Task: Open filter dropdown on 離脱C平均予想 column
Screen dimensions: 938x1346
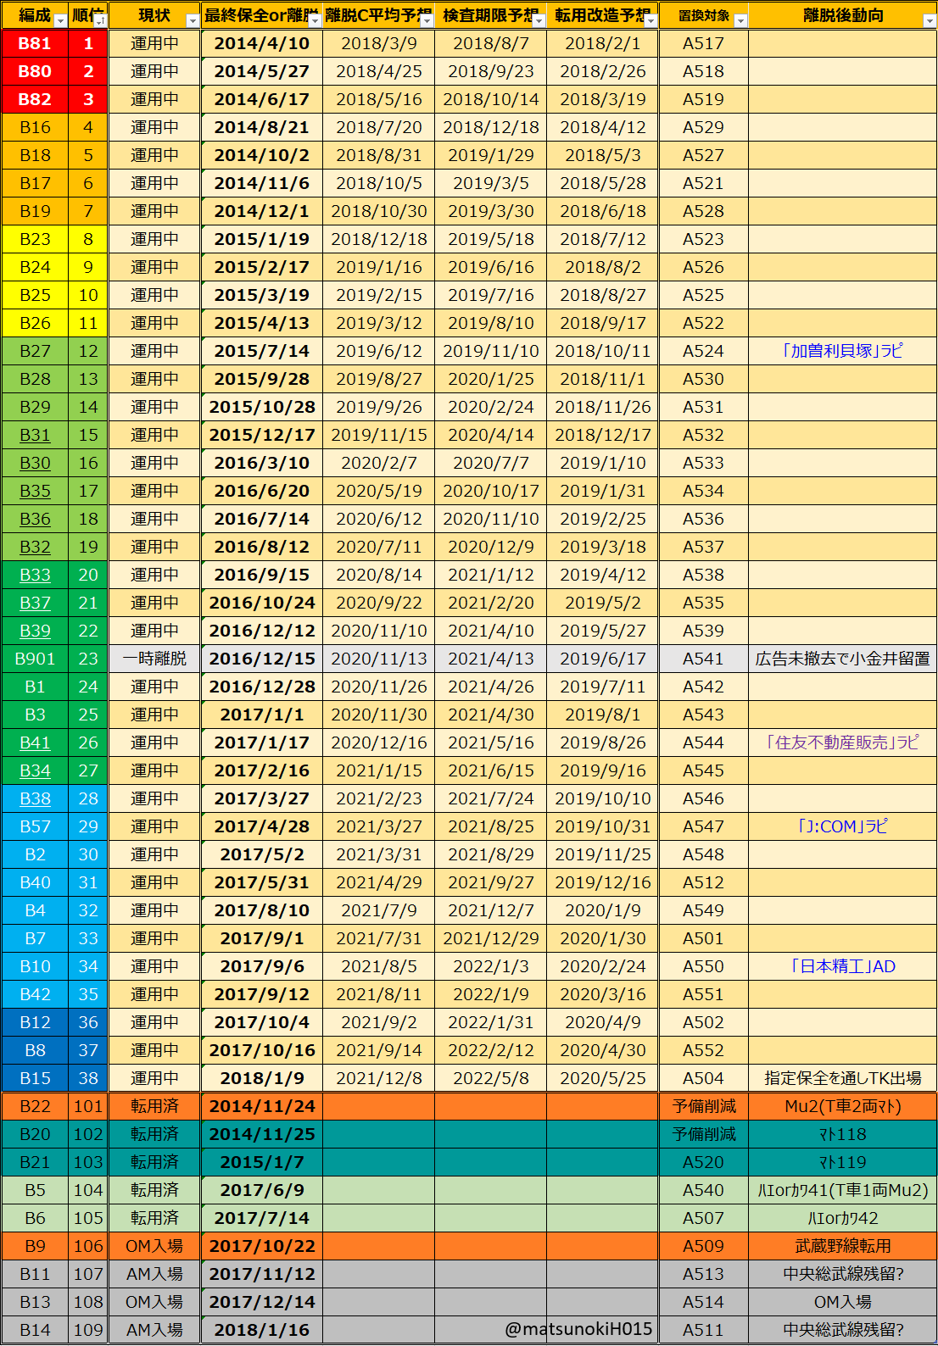Action: click(427, 21)
